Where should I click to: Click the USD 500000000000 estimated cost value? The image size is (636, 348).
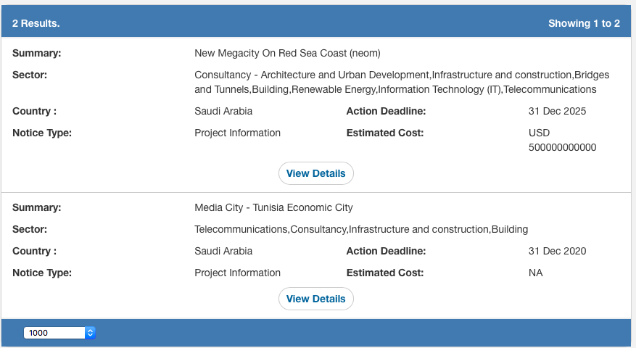562,140
